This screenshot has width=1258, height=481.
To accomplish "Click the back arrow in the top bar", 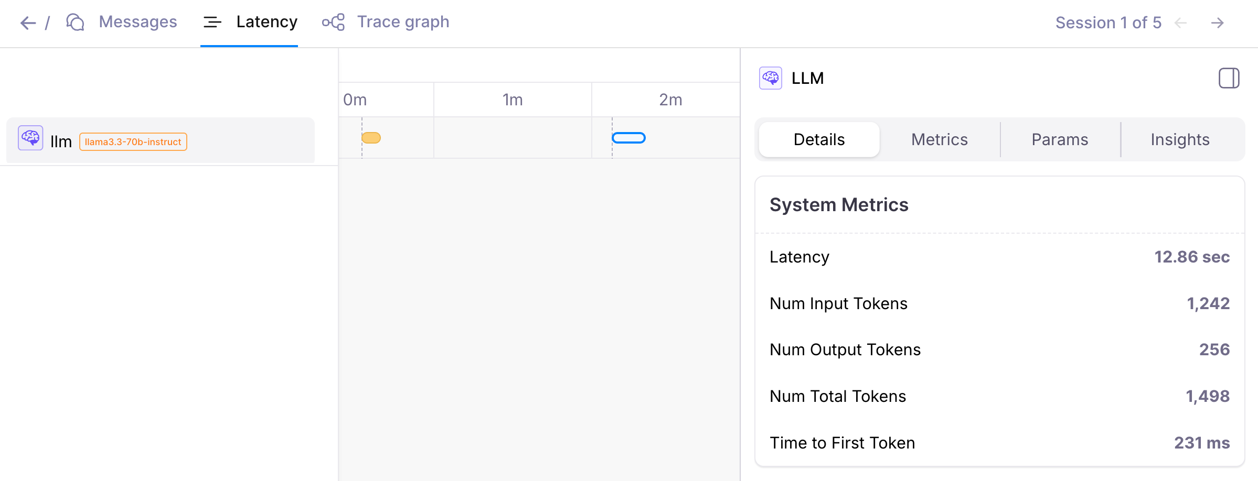I will [28, 23].
